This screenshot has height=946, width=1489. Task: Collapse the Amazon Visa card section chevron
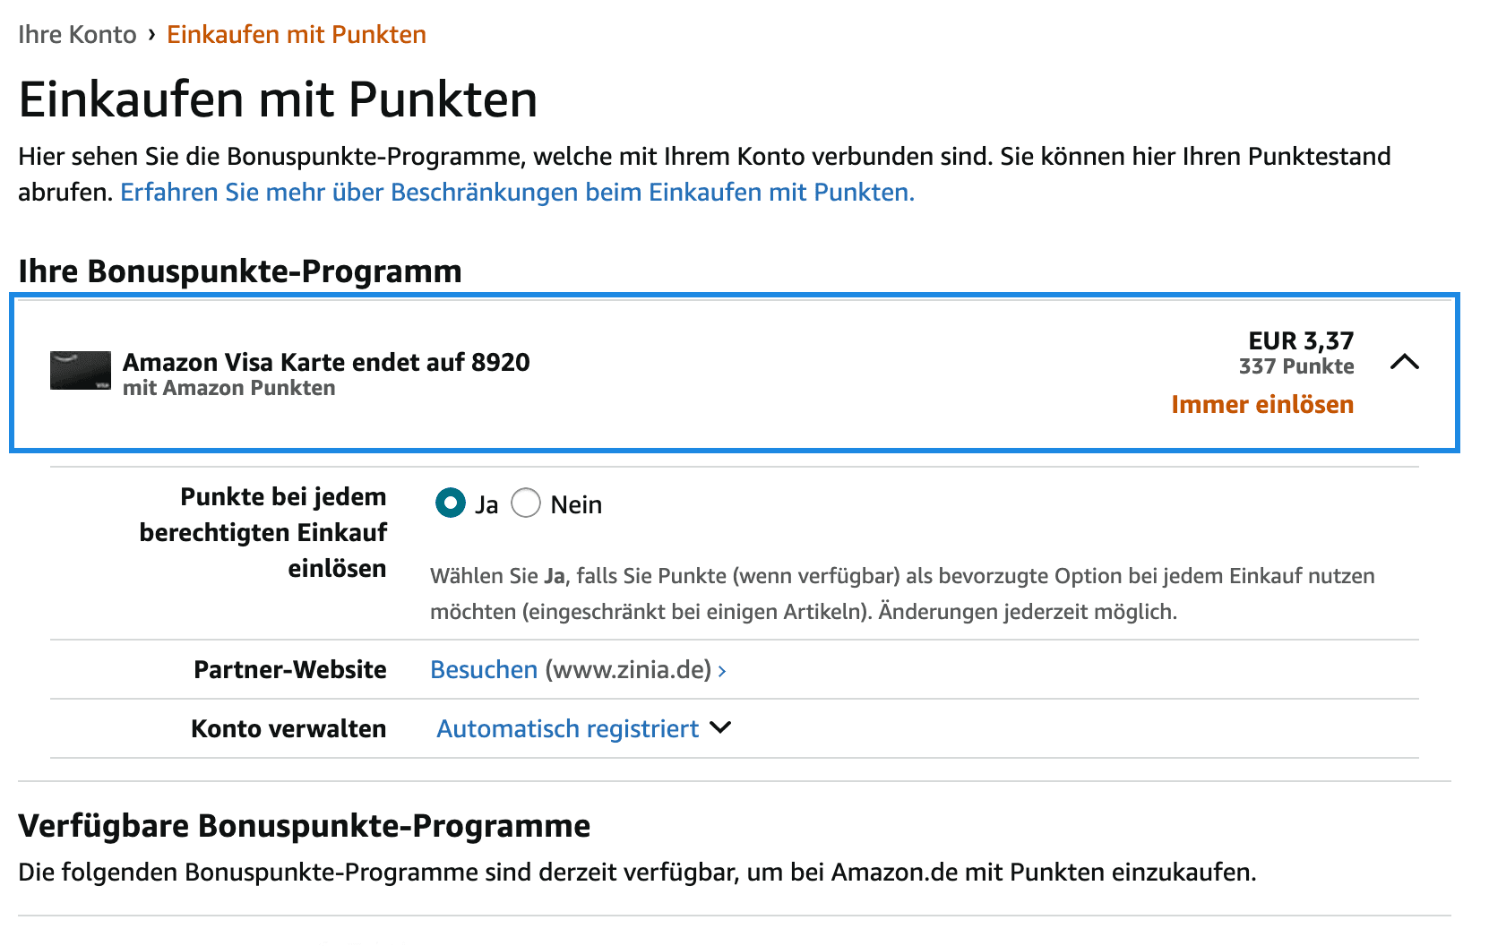(1404, 362)
